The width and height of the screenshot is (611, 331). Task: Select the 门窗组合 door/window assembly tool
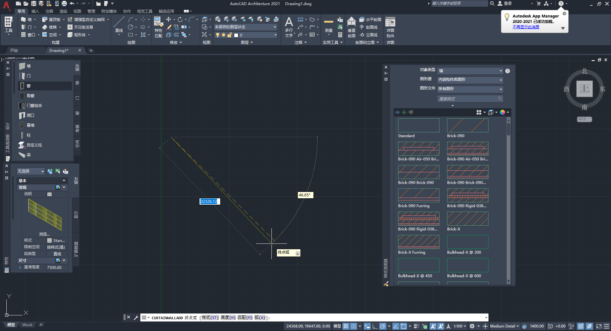point(45,105)
